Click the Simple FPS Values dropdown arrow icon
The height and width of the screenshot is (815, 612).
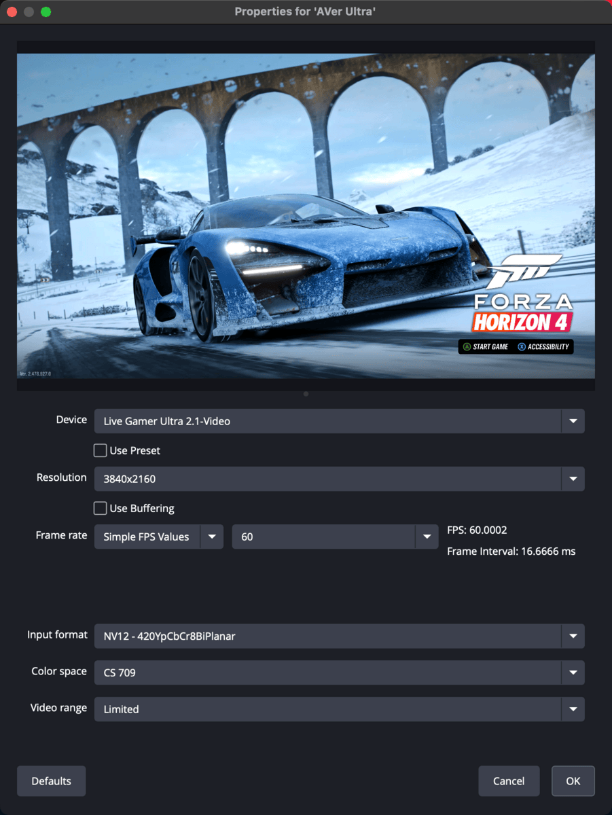click(213, 537)
